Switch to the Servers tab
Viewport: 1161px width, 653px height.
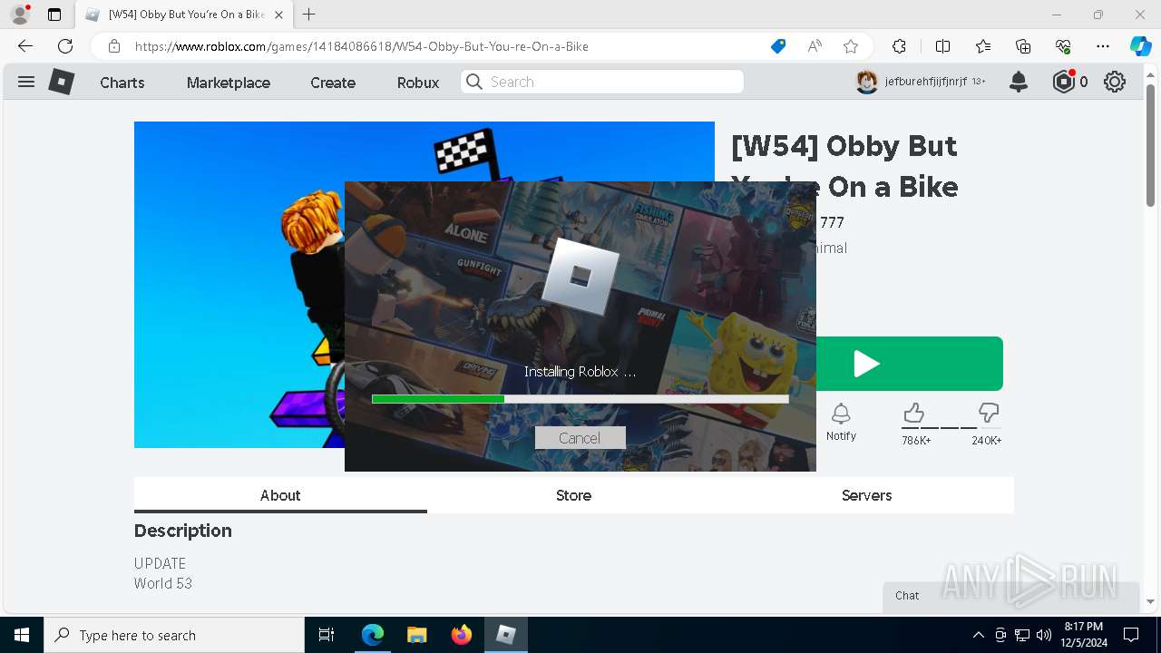click(x=866, y=495)
